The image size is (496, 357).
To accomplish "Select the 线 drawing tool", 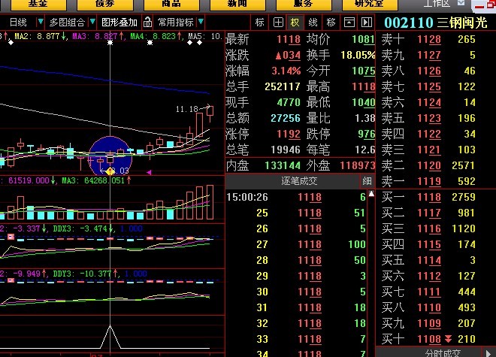I will 313,22.
